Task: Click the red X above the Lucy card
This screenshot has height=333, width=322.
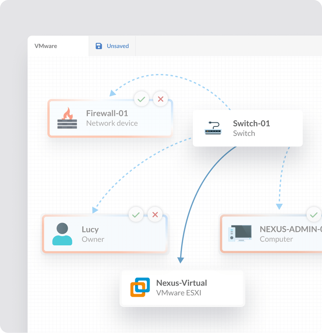Action: click(x=155, y=214)
